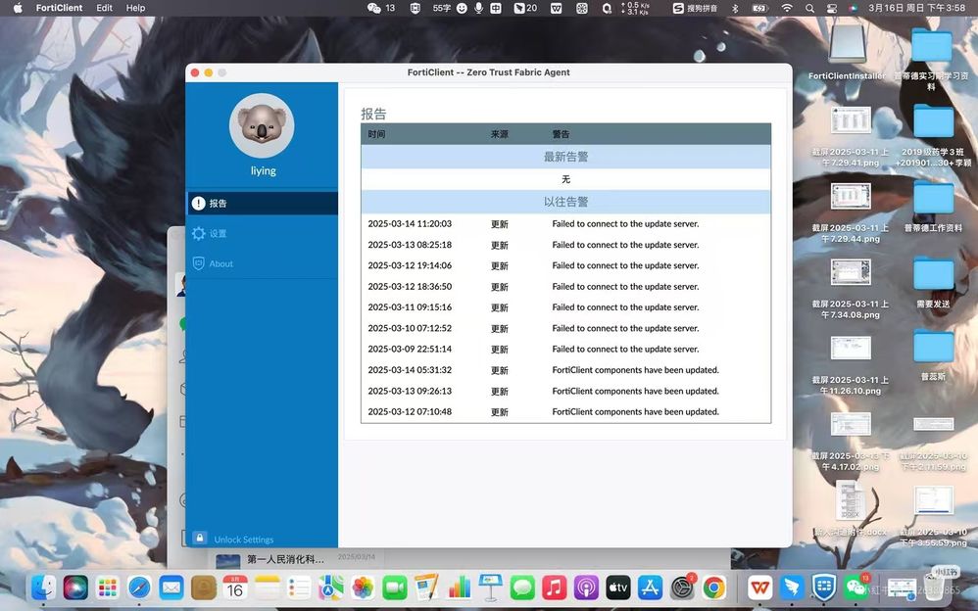
Task: Open WPS Office from the Dock
Action: tap(759, 587)
